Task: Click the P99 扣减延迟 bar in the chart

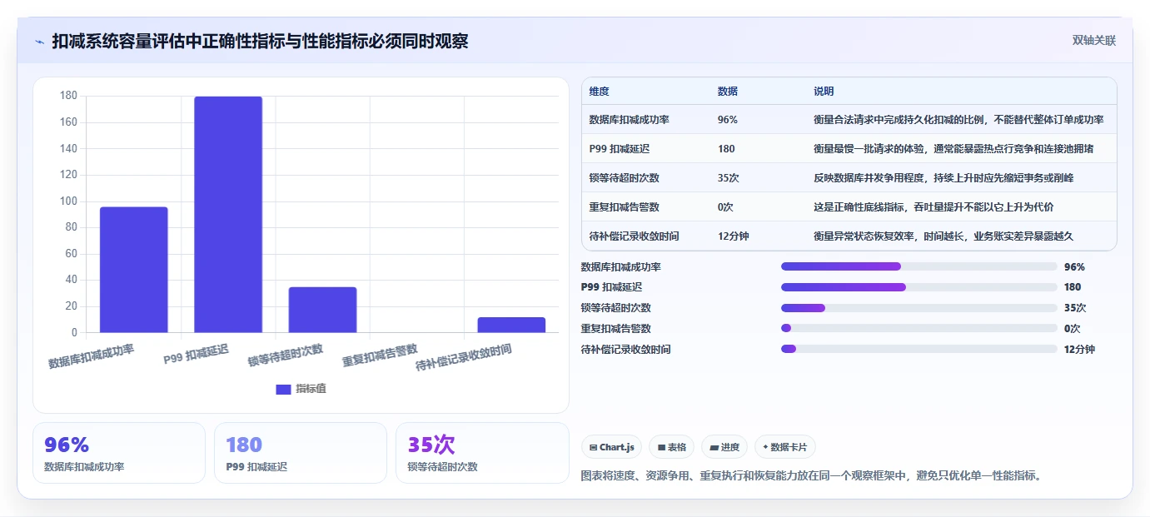Action: coord(228,215)
